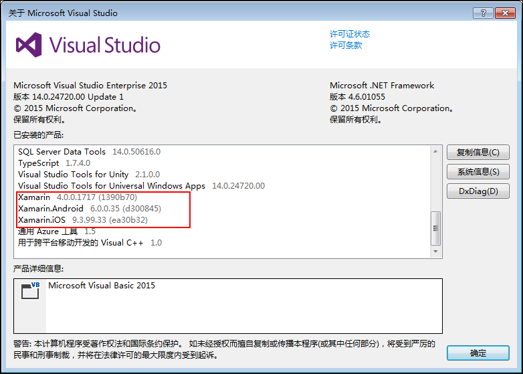Image resolution: width=523 pixels, height=374 pixels.
Task: Click the 已安装的产品 label
Action: pos(38,134)
